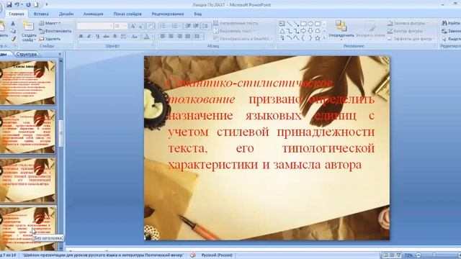
Task: Toggle underline Ч formatting
Action: click(x=98, y=37)
